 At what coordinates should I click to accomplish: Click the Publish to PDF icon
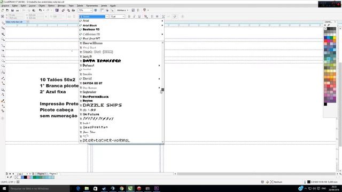[x=73, y=10]
